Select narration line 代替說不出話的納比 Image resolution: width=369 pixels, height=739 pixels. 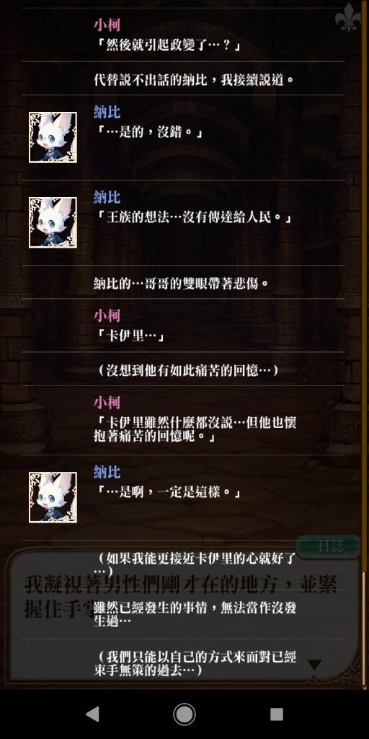[194, 79]
